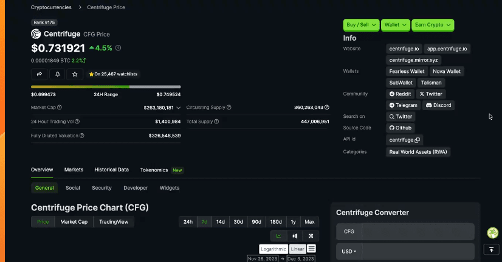502x262 pixels.
Task: Open the chart hamburger menu icon
Action: pyautogui.click(x=312, y=249)
